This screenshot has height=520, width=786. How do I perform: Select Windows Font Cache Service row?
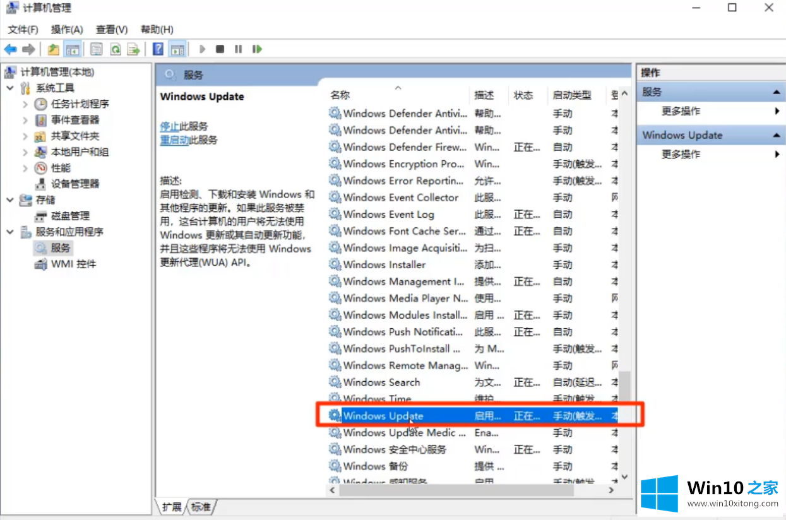click(473, 231)
